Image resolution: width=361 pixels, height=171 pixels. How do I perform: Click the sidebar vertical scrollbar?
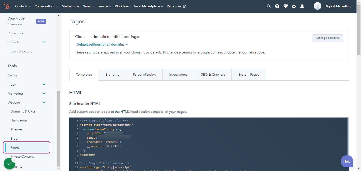(x=59, y=129)
